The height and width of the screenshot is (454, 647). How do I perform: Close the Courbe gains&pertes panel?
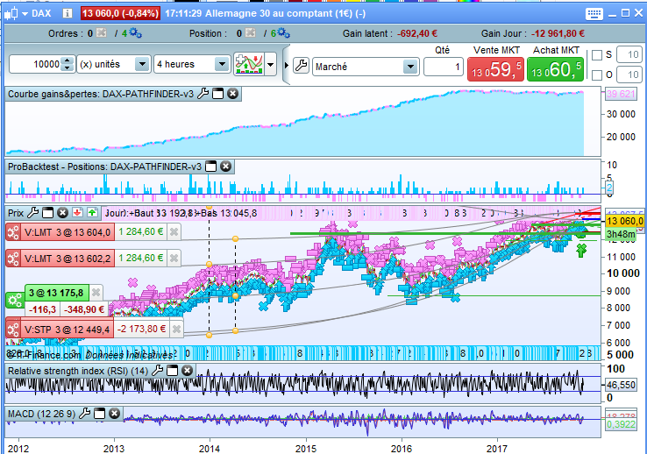tap(232, 94)
